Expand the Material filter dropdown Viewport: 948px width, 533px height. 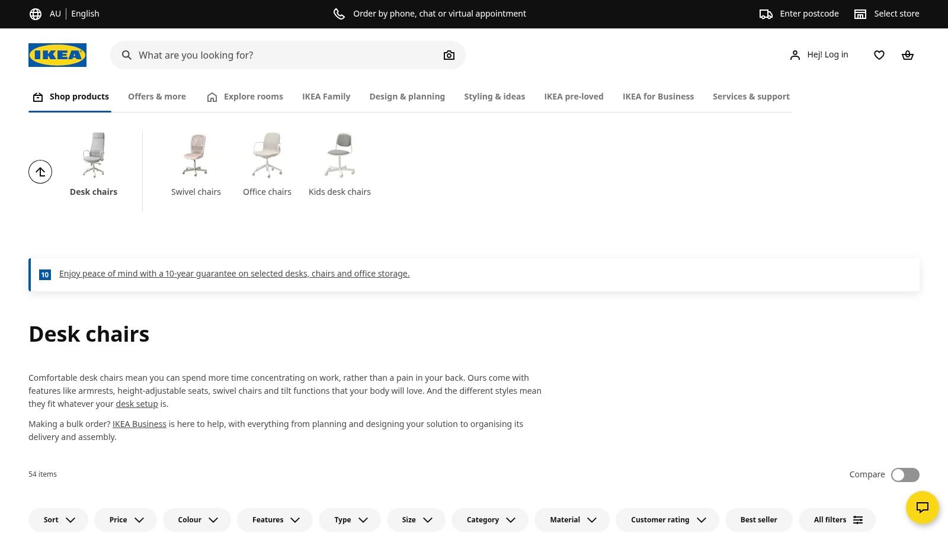pyautogui.click(x=572, y=520)
